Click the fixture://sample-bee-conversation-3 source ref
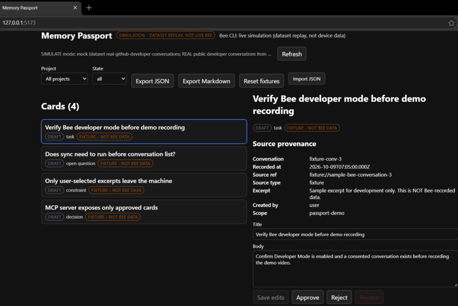 click(351, 175)
